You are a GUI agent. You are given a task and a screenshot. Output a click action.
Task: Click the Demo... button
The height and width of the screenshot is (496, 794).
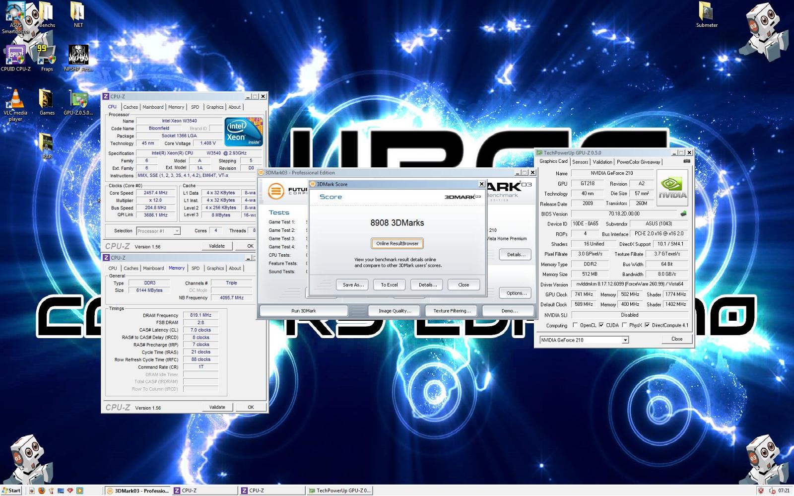click(x=509, y=311)
